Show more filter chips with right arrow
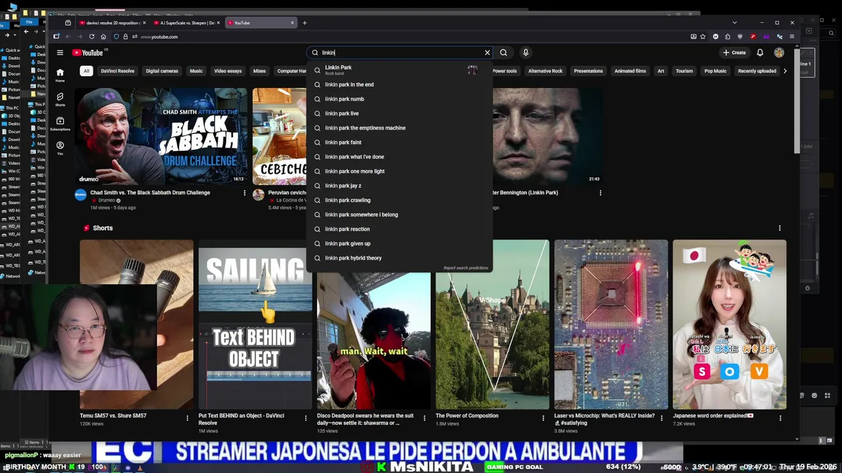Screen dimensions: 842x473 tap(785, 71)
